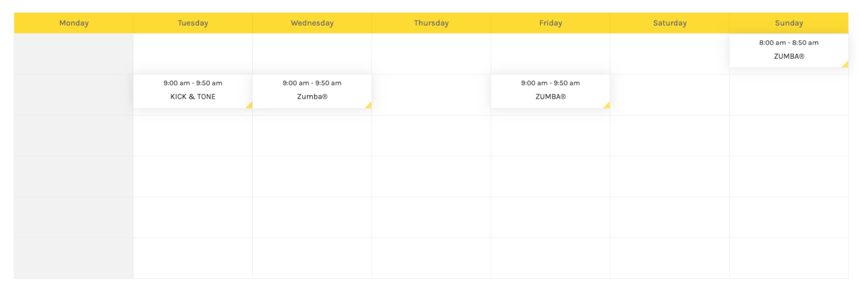Click the 9:00 am - 9:50 am time on Tuesday
The width and height of the screenshot is (859, 286).
click(193, 83)
